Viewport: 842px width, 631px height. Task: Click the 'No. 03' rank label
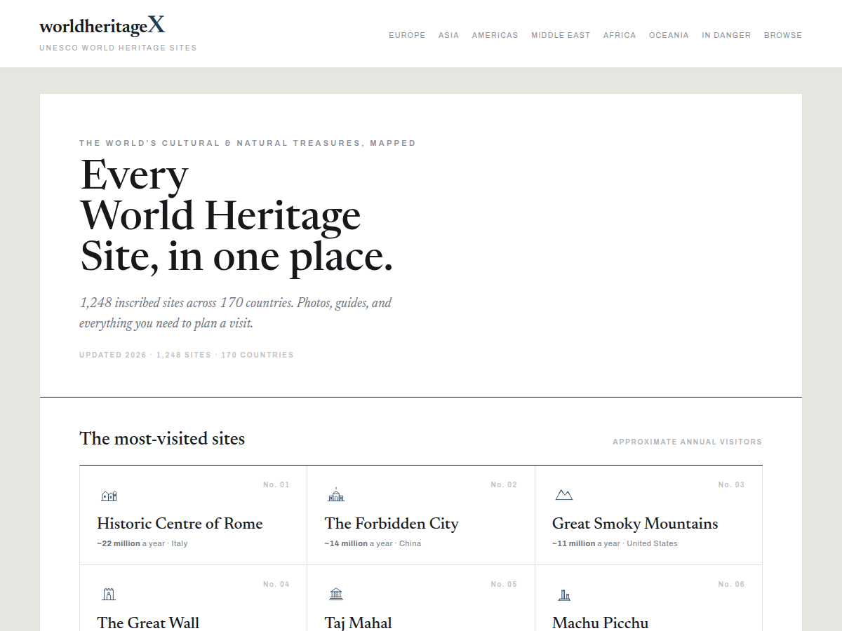point(731,484)
